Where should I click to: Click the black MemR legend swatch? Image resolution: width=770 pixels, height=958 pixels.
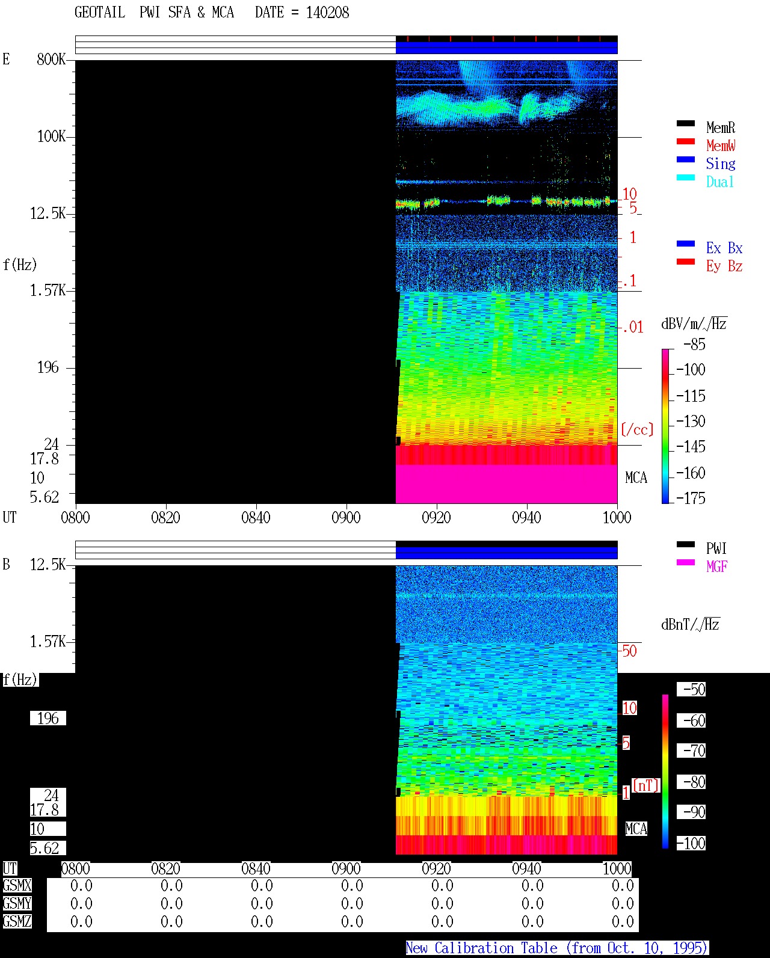[686, 123]
